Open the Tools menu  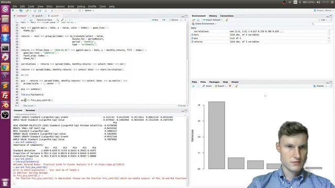(x=103, y=6)
